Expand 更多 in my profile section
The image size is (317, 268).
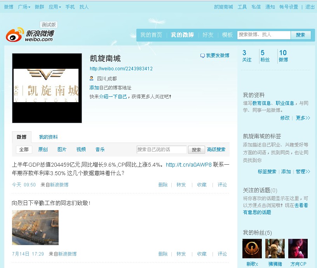303,118
